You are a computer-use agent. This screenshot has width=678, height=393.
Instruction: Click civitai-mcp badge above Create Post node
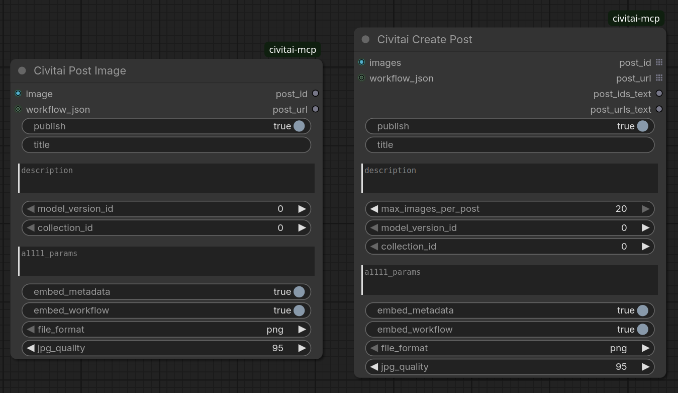tap(636, 19)
